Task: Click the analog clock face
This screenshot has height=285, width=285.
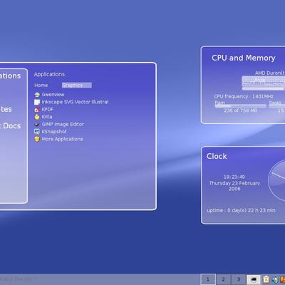Action: tap(276, 181)
